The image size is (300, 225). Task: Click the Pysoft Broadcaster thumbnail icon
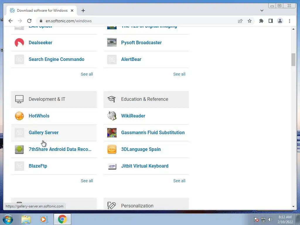(112, 42)
